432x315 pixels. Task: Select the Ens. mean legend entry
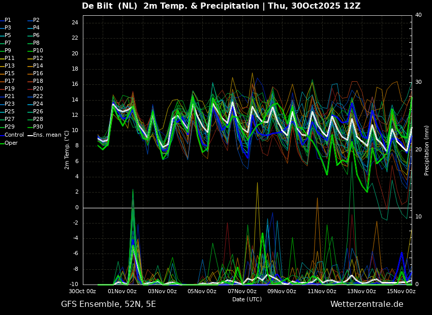[45, 135]
